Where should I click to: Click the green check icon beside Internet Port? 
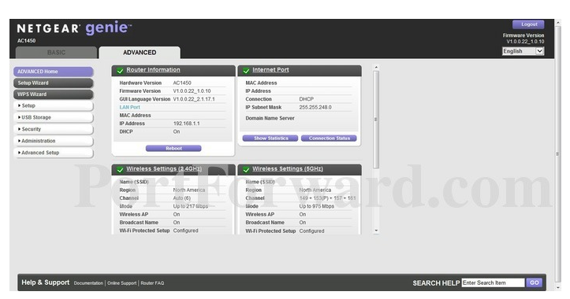coord(246,70)
